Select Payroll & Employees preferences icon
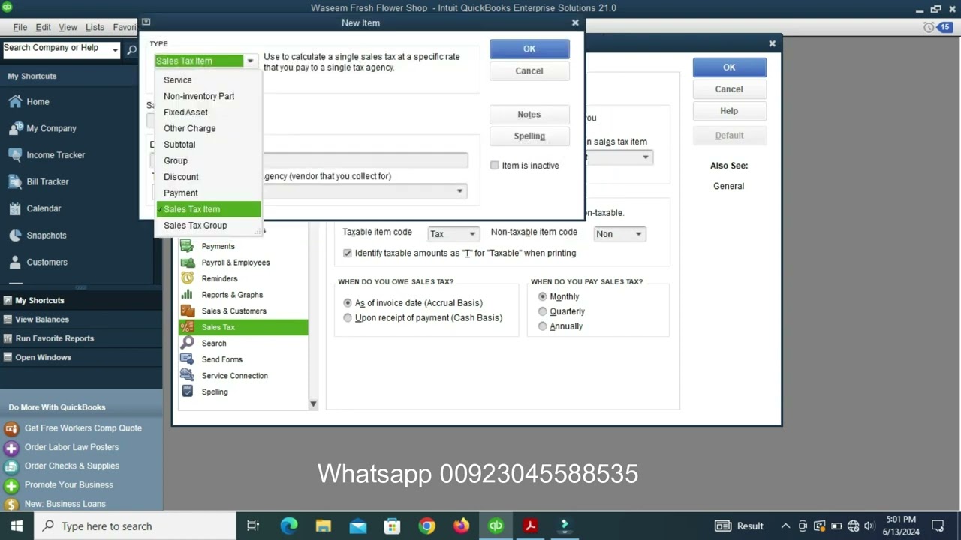Screen dimensions: 961x540 pyautogui.click(x=188, y=262)
